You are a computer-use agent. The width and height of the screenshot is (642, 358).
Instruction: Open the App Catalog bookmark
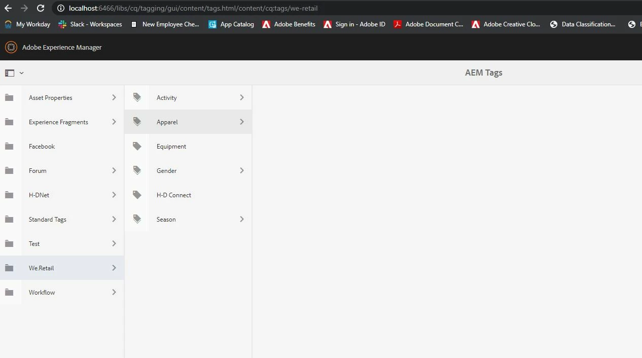[x=231, y=24]
